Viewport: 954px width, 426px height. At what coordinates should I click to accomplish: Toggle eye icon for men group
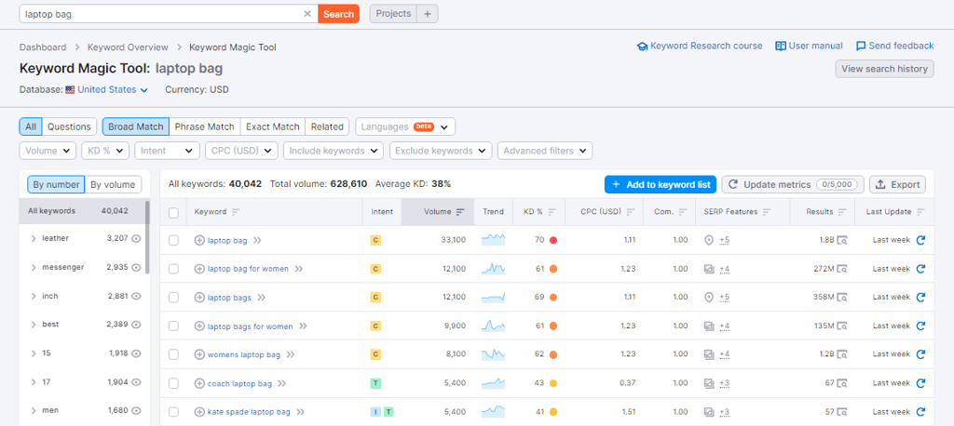(136, 411)
